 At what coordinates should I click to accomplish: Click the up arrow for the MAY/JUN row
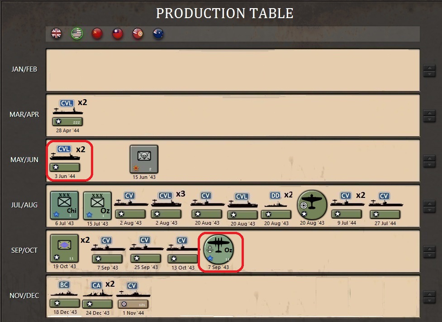point(429,158)
